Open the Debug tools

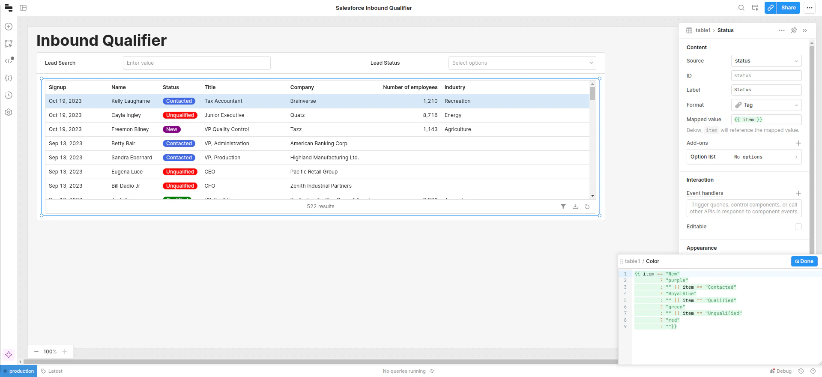tap(780, 371)
